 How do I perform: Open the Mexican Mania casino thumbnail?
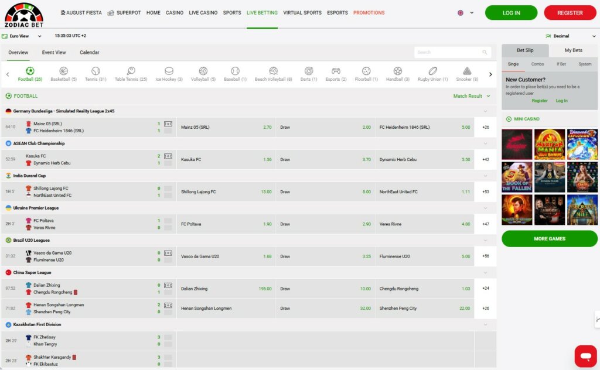point(550,144)
